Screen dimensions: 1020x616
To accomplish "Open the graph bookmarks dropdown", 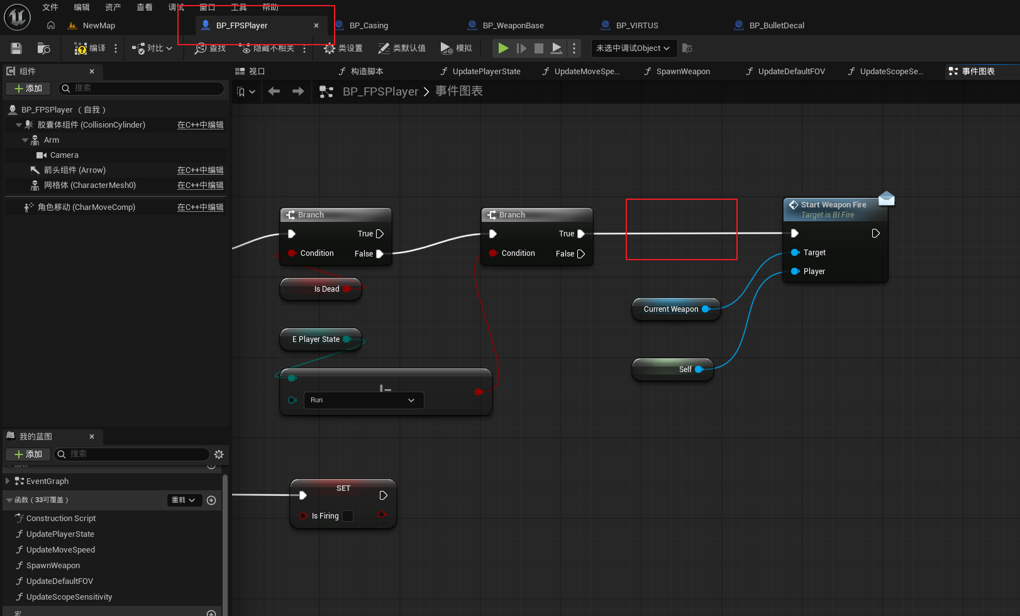I will (x=246, y=92).
